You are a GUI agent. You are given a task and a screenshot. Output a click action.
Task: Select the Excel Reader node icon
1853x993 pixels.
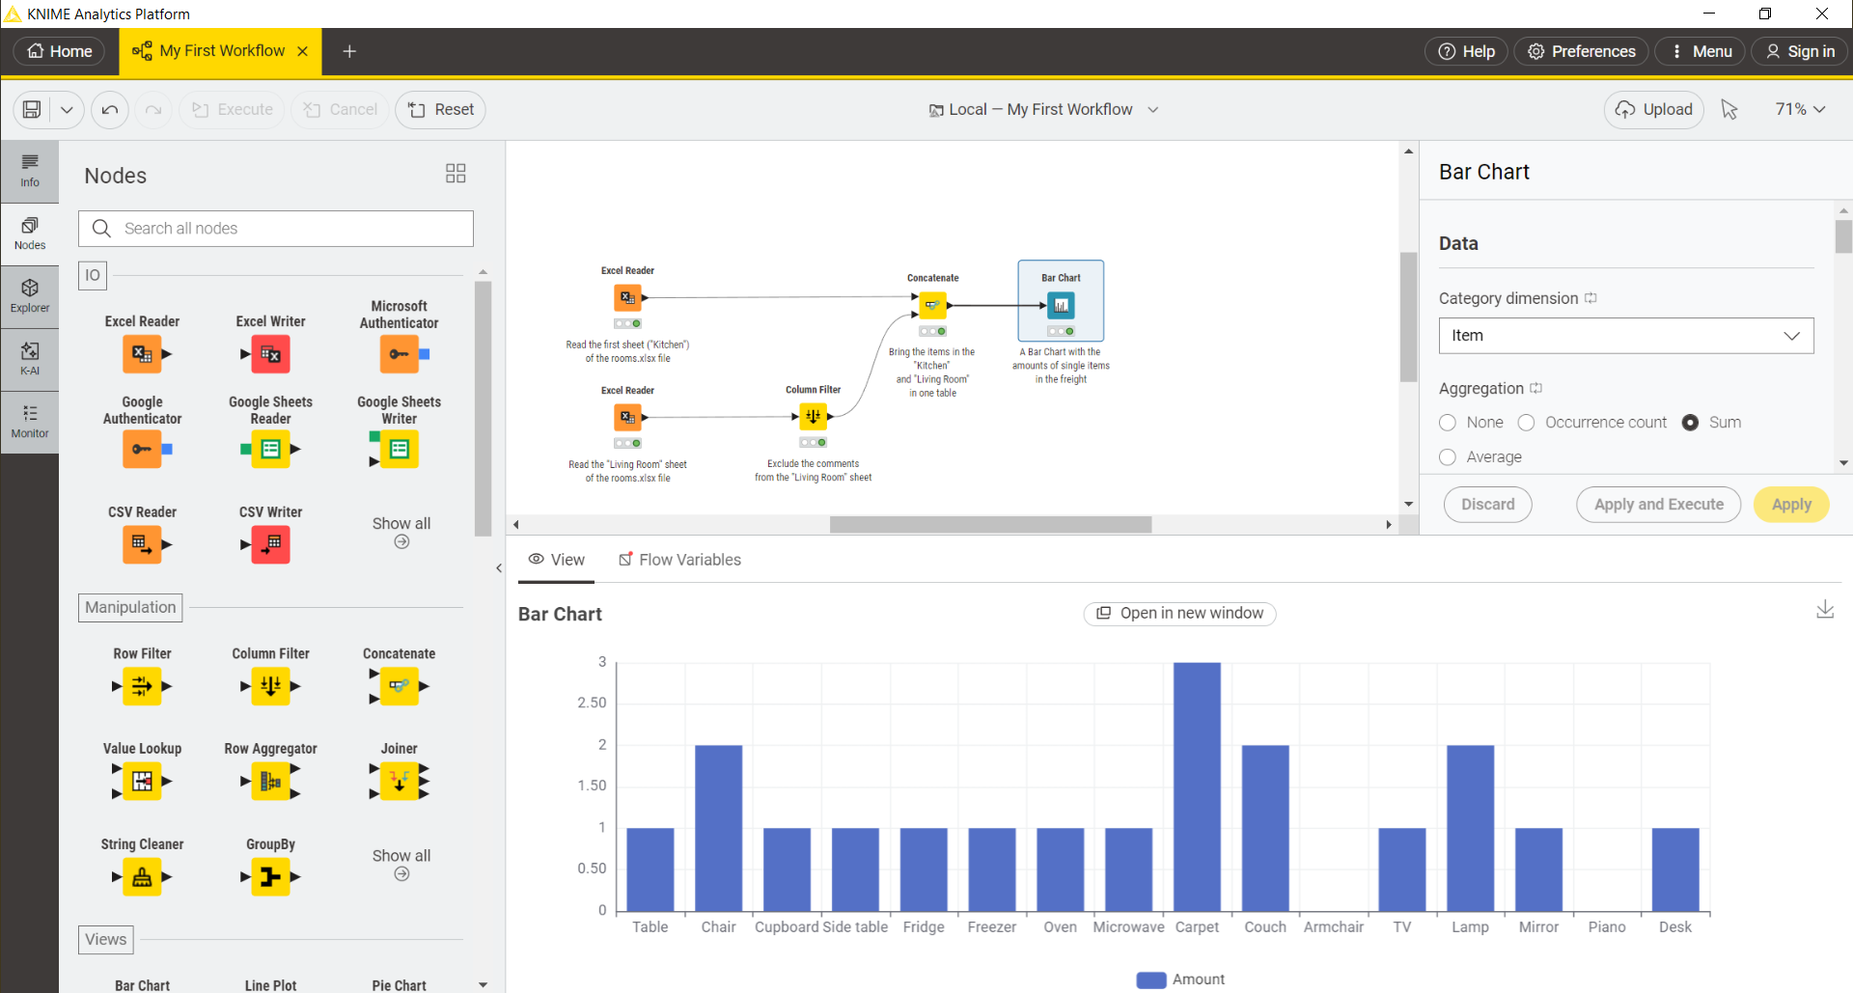point(142,354)
